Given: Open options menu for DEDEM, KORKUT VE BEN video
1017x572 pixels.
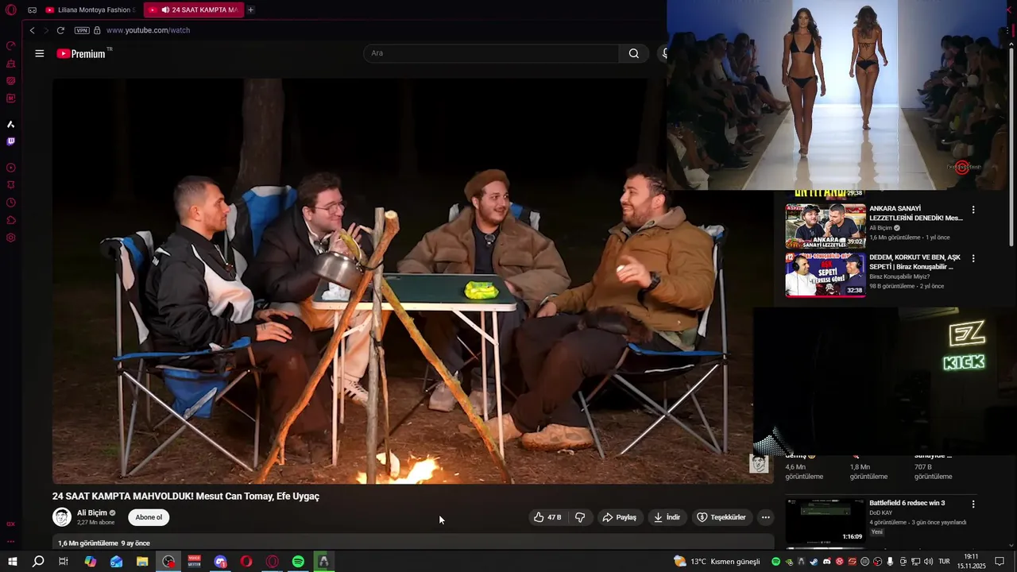Looking at the screenshot, I should click(973, 258).
